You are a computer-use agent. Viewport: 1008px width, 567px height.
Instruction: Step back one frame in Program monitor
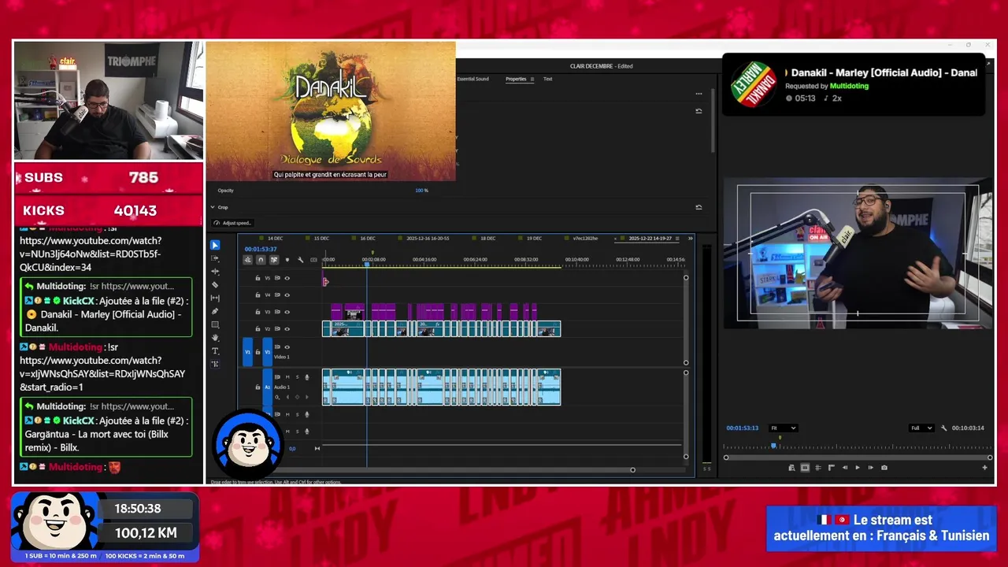click(x=845, y=468)
